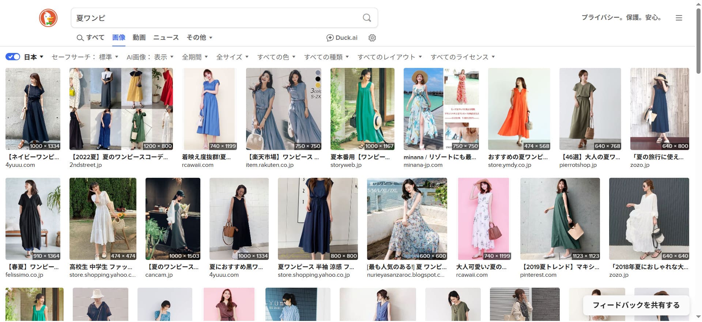The height and width of the screenshot is (322, 702).
Task: Open the white dress 高校生 中学生 thumbnail
Action: tap(103, 219)
